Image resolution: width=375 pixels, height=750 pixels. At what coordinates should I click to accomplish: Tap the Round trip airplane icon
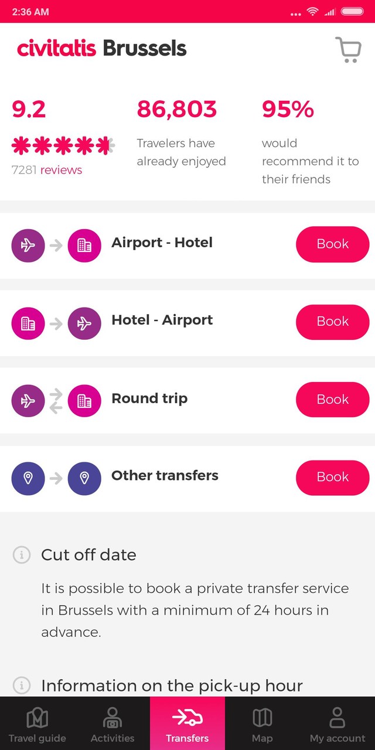28,400
